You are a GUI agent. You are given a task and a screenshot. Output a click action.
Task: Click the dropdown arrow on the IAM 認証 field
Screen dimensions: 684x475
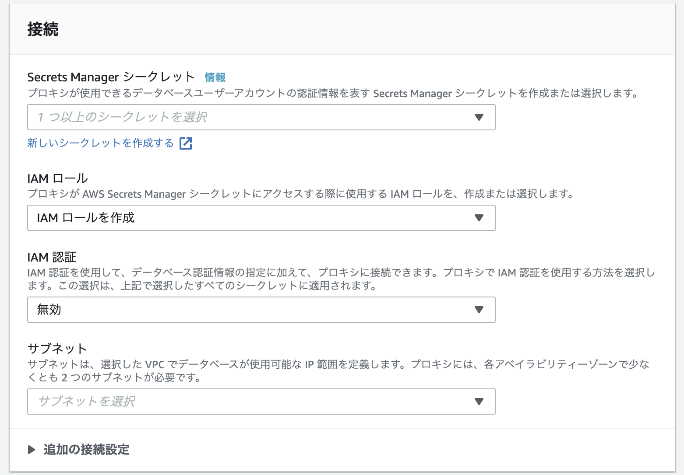click(x=479, y=310)
